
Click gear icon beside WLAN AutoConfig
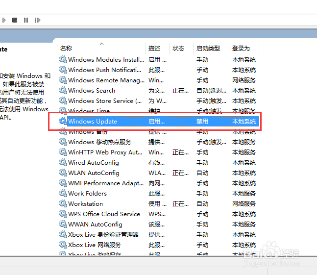click(63, 173)
